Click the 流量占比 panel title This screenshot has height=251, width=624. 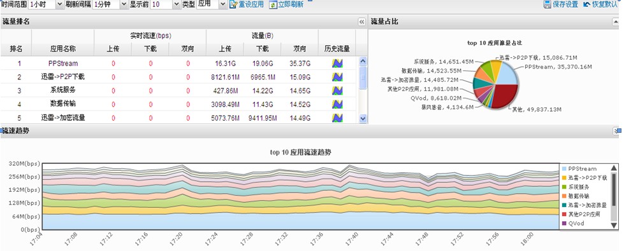tap(384, 22)
